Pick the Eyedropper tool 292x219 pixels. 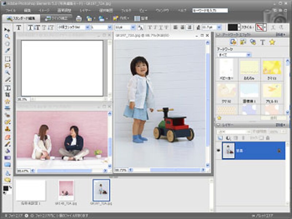click(7, 50)
